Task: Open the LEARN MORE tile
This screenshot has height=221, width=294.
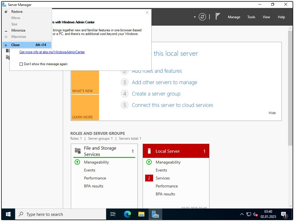Action: [85, 108]
